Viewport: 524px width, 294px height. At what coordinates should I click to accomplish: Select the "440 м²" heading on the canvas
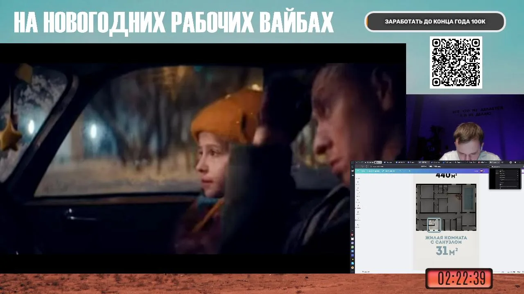(x=446, y=176)
